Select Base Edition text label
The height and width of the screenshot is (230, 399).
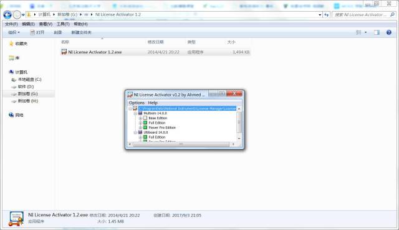158,118
